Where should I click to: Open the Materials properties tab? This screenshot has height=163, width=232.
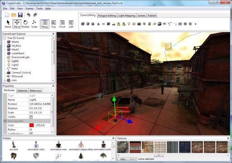[22, 90]
